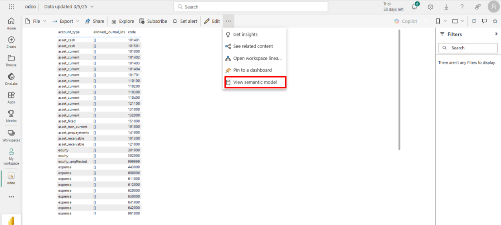Screen dimensions: 501x225
Task: Click the download icon in header
Action: [446, 7]
